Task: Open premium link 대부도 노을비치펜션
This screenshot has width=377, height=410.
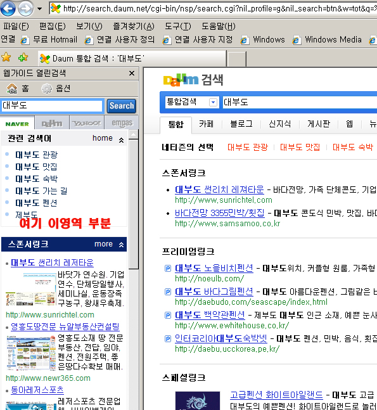Action: 214,268
